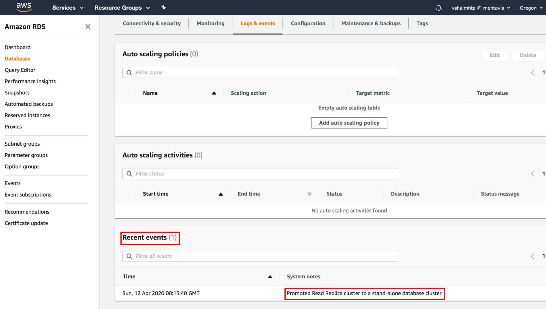Open the pin shortcuts star icon
546x309 pixels.
[163, 7]
